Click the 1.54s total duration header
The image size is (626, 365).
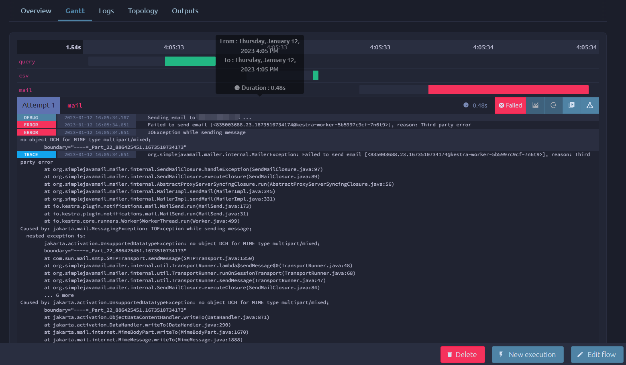tap(72, 47)
